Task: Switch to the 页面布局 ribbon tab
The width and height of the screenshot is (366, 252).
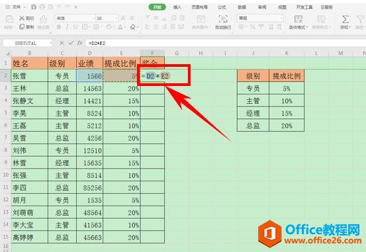Action: pos(200,7)
